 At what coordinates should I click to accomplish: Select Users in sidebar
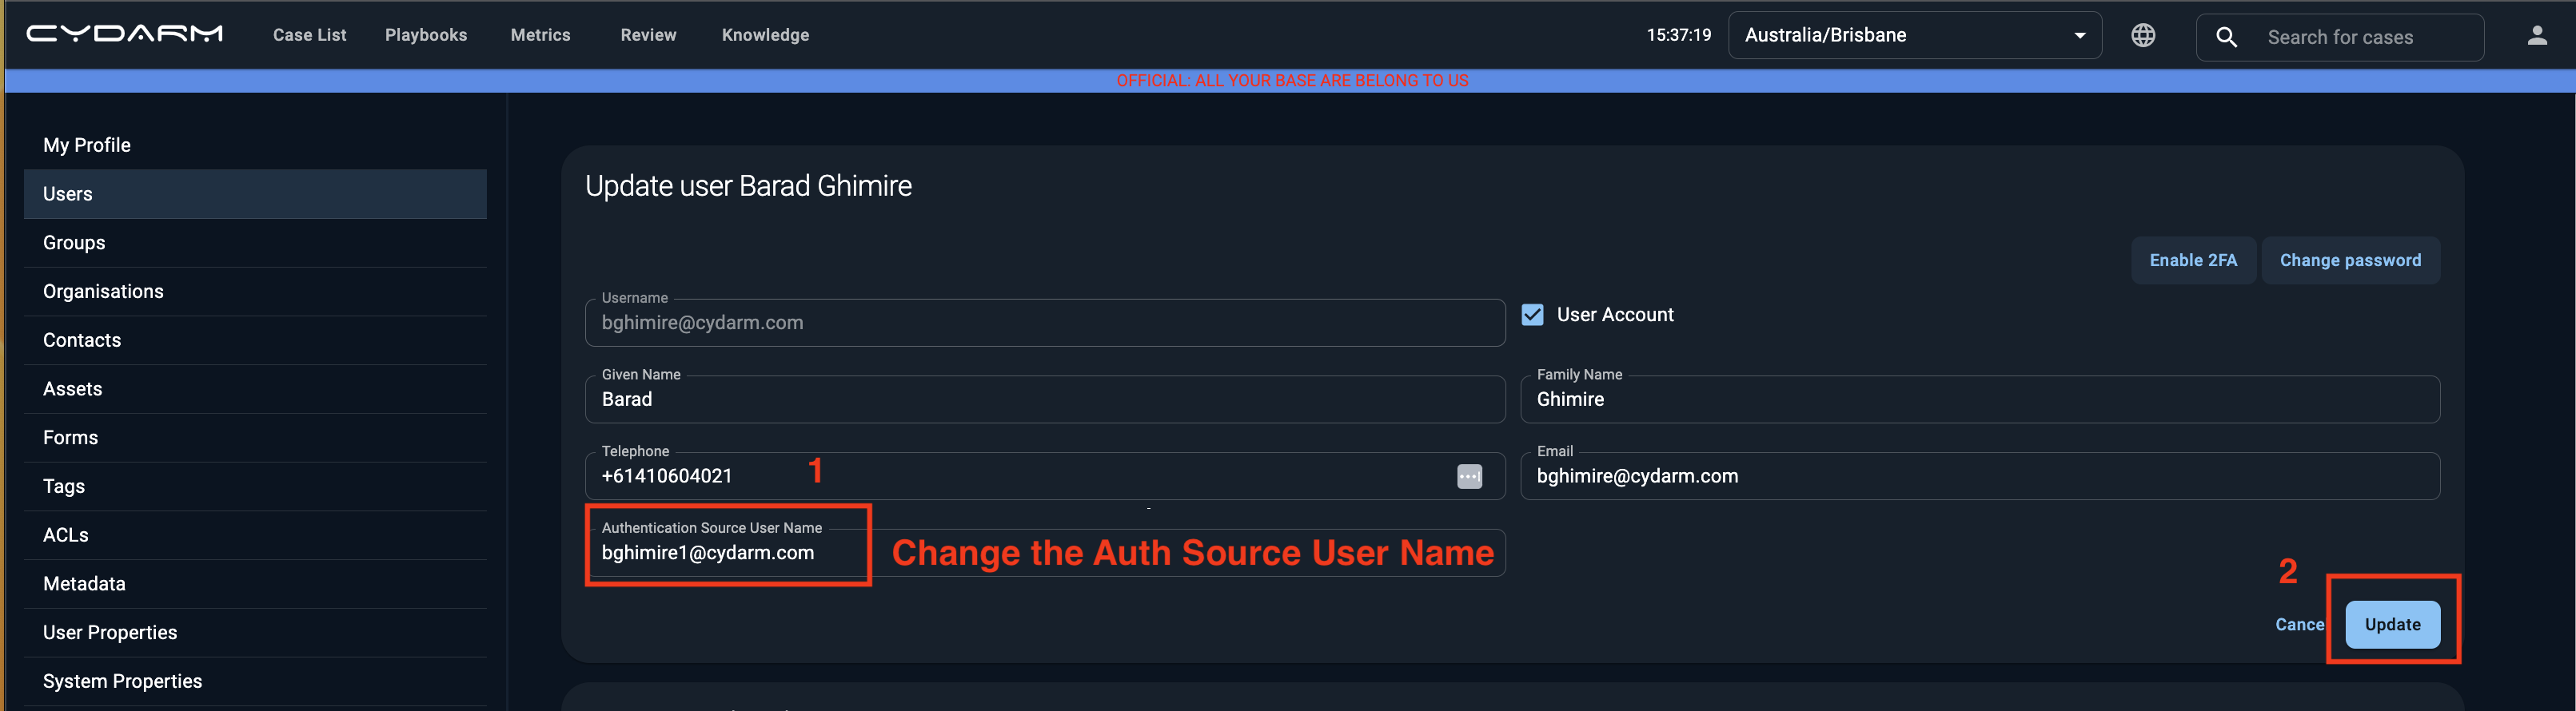tap(255, 193)
